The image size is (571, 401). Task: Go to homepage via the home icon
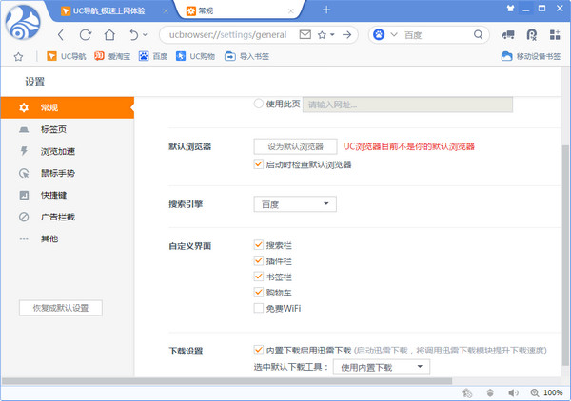click(109, 34)
